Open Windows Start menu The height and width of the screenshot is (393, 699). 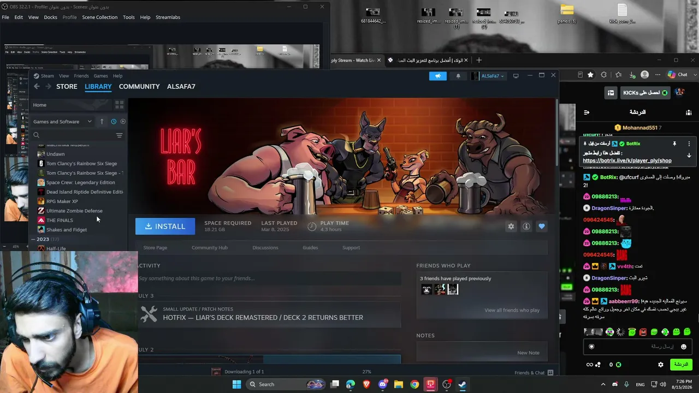click(x=236, y=384)
